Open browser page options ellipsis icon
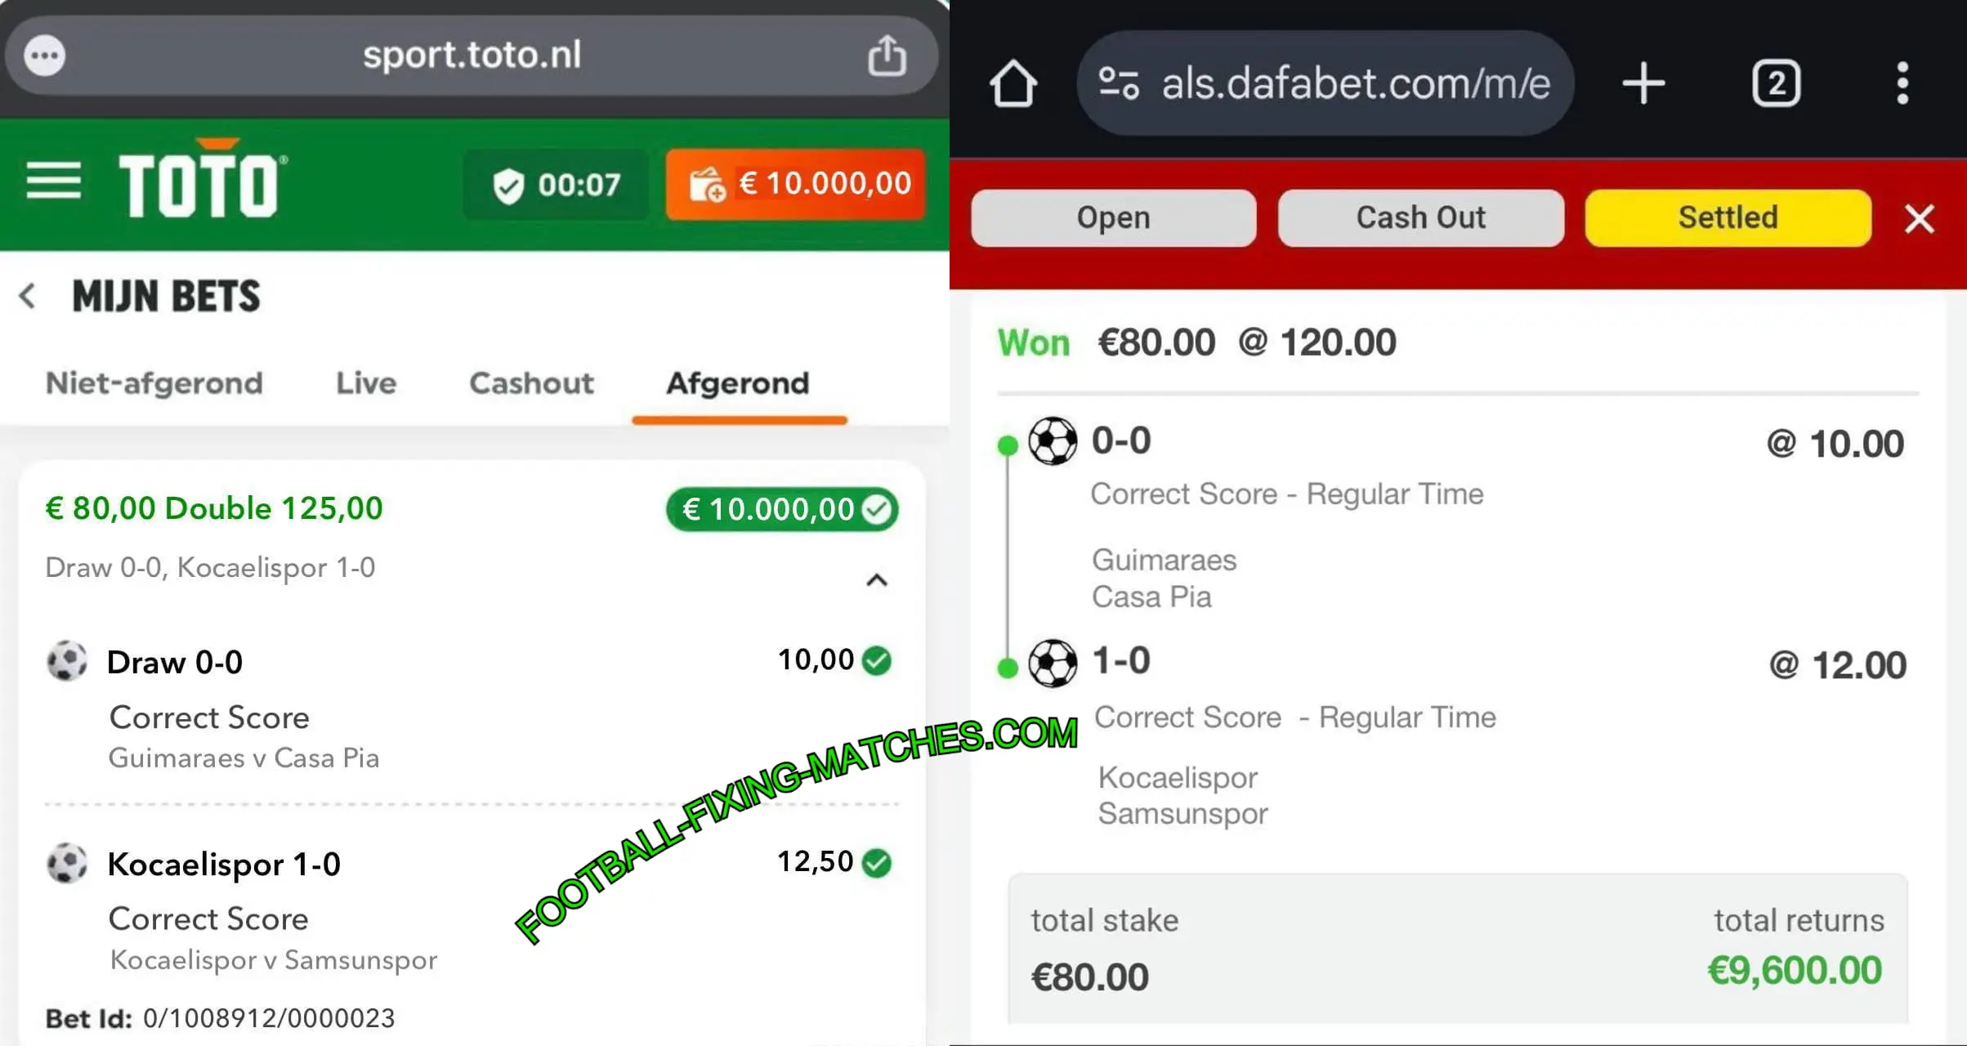Image resolution: width=1967 pixels, height=1046 pixels. 44,56
